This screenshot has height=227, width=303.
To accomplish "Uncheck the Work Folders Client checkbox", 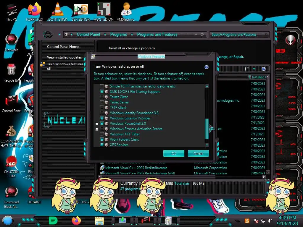I will tap(102, 140).
